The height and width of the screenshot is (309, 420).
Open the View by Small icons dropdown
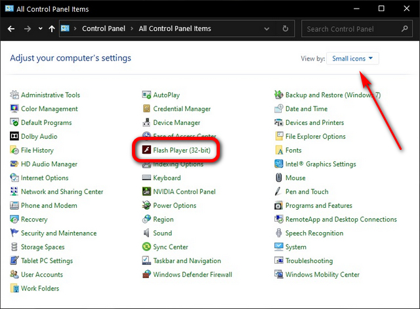tap(352, 59)
